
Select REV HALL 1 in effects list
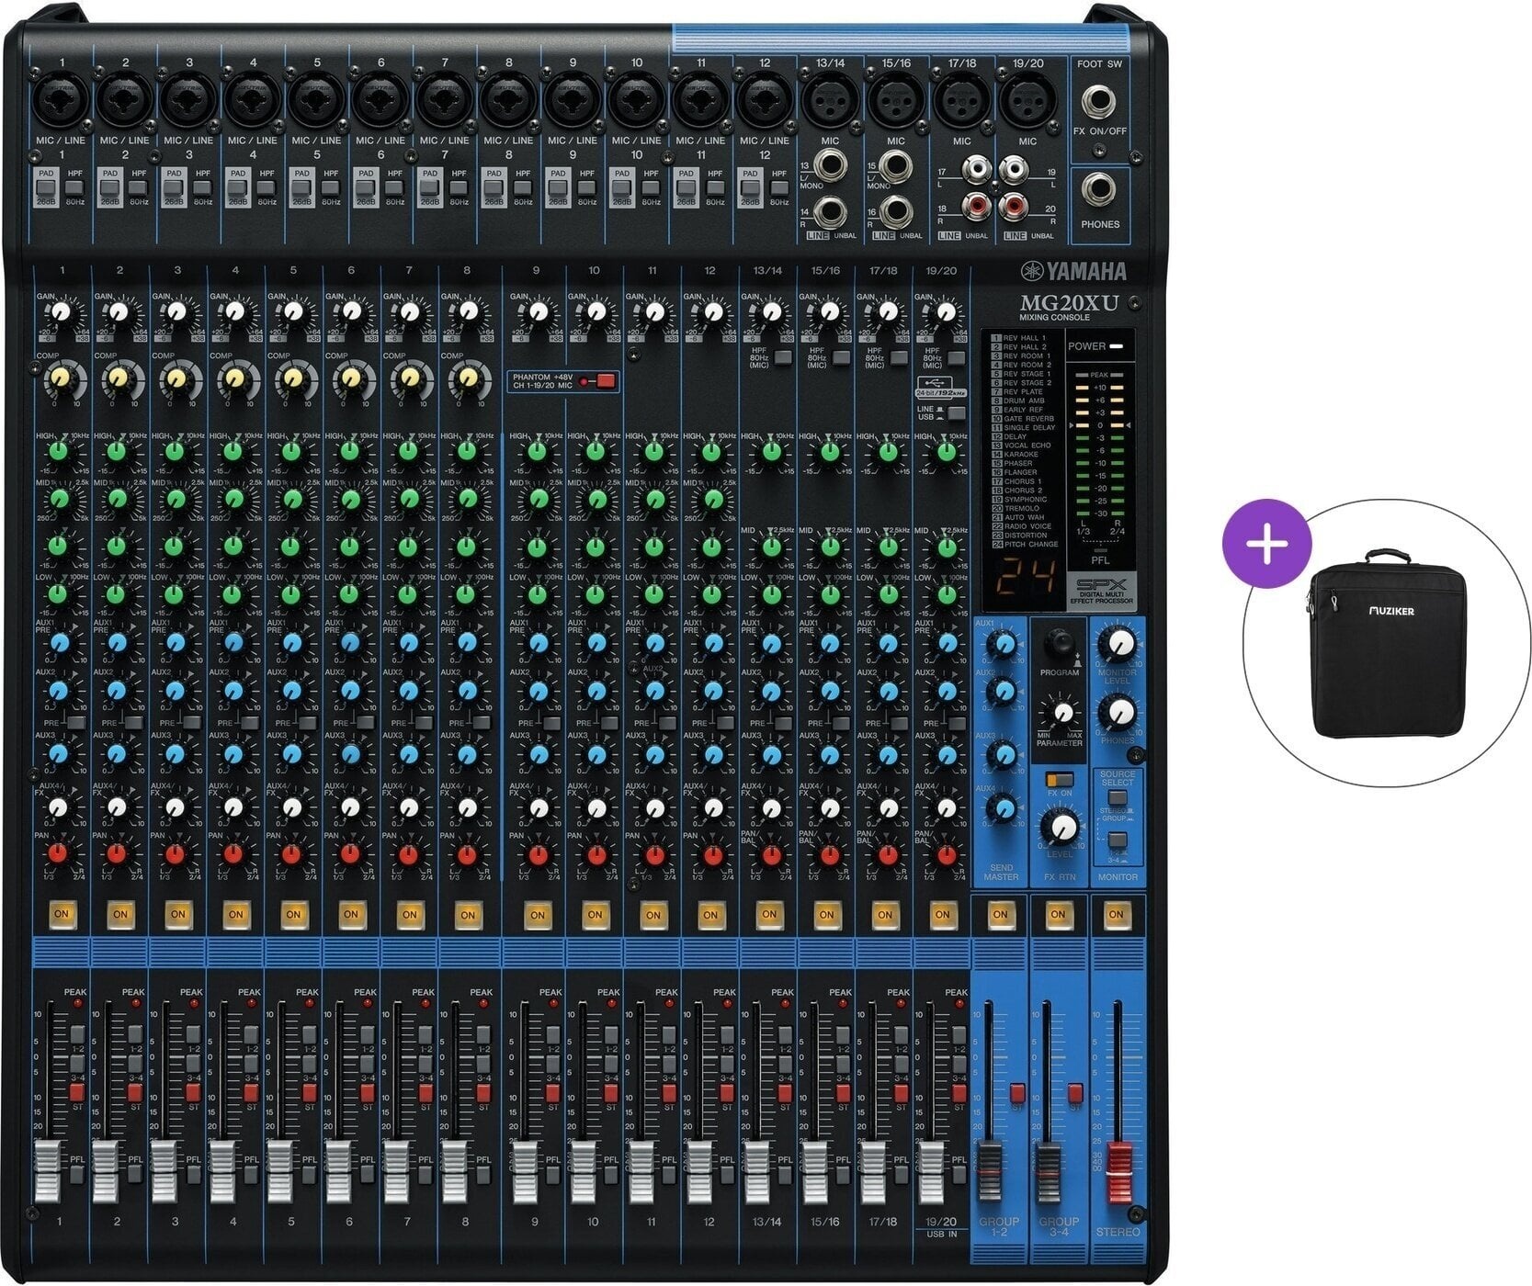1018,338
